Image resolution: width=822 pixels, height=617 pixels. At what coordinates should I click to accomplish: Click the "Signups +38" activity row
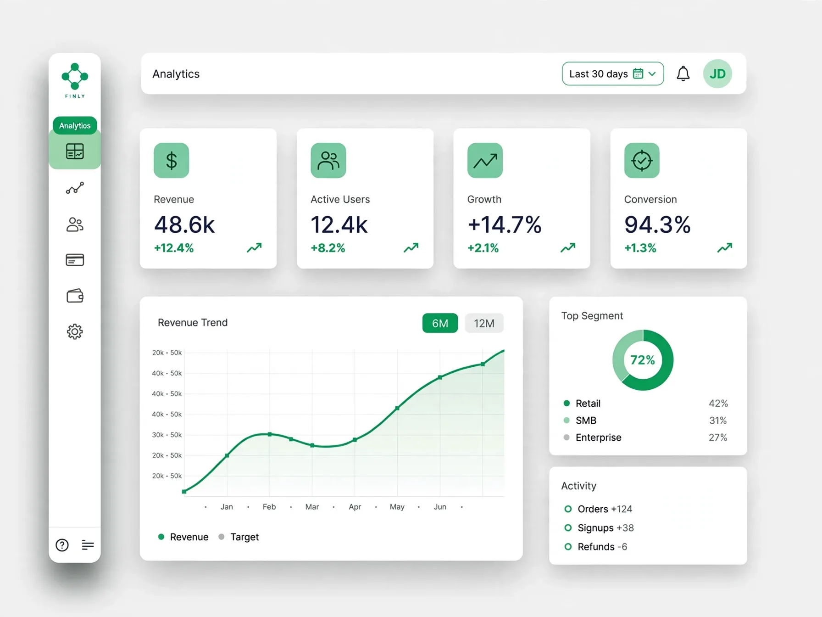coord(599,527)
